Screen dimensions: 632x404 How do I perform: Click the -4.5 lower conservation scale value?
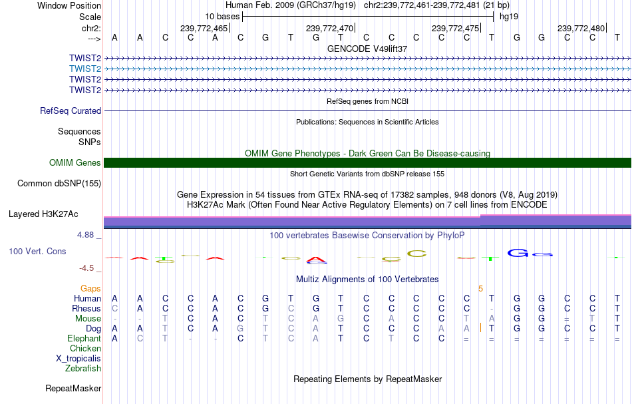(x=86, y=268)
